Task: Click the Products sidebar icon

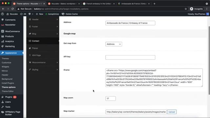Action: pos(3,36)
